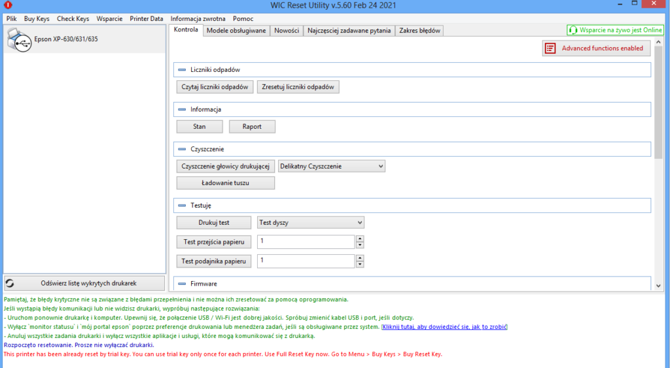Click the red Advanced functions list icon
The width and height of the screenshot is (670, 368).
(x=550, y=48)
